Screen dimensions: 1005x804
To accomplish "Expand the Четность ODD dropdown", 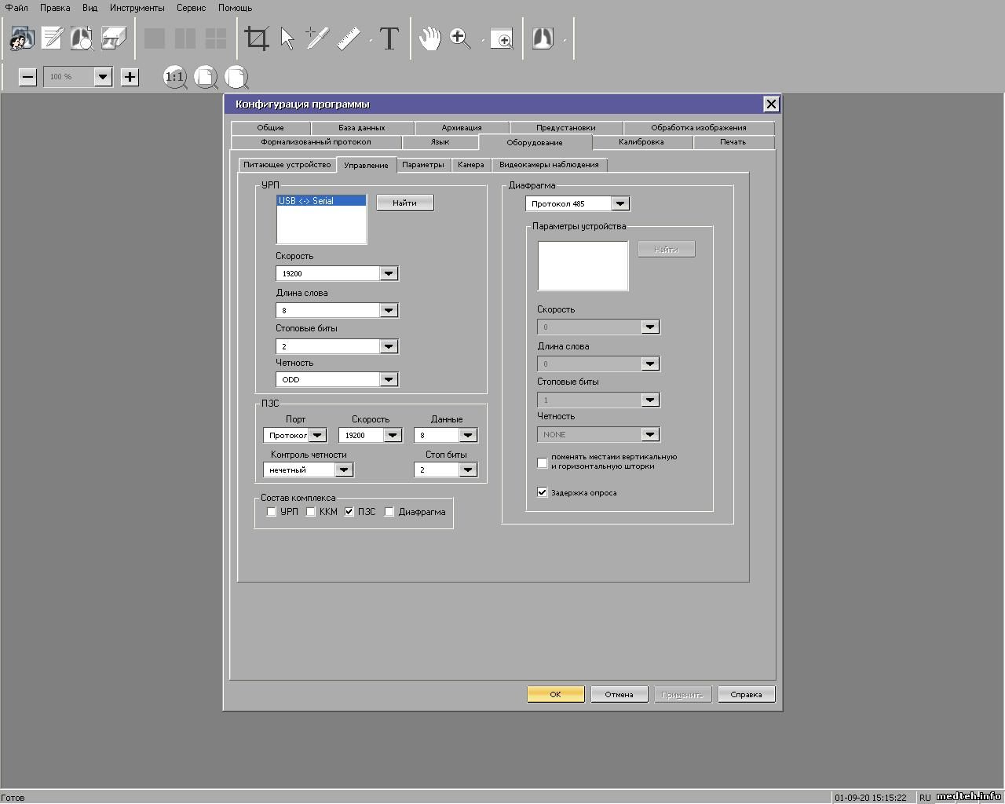I will (x=389, y=379).
